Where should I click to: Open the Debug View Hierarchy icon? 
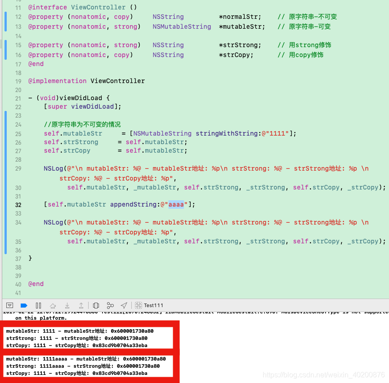[96, 305]
